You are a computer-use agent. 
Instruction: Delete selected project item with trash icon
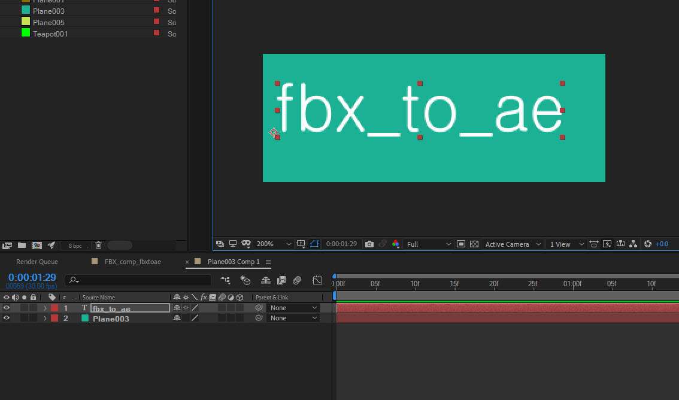98,245
